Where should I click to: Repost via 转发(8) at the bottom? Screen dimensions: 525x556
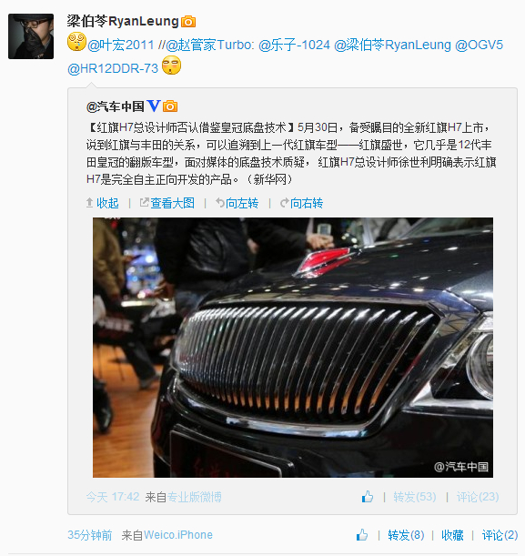click(x=406, y=535)
